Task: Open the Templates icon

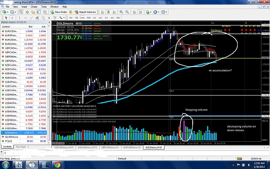Action: click(x=163, y=12)
